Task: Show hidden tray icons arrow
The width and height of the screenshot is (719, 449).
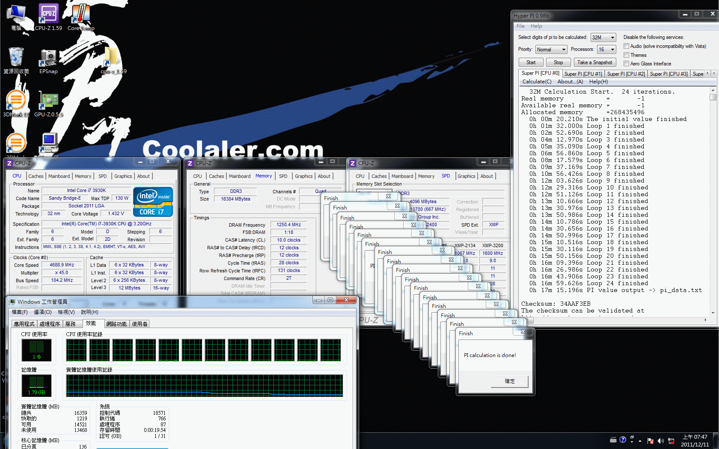Action: (640, 440)
